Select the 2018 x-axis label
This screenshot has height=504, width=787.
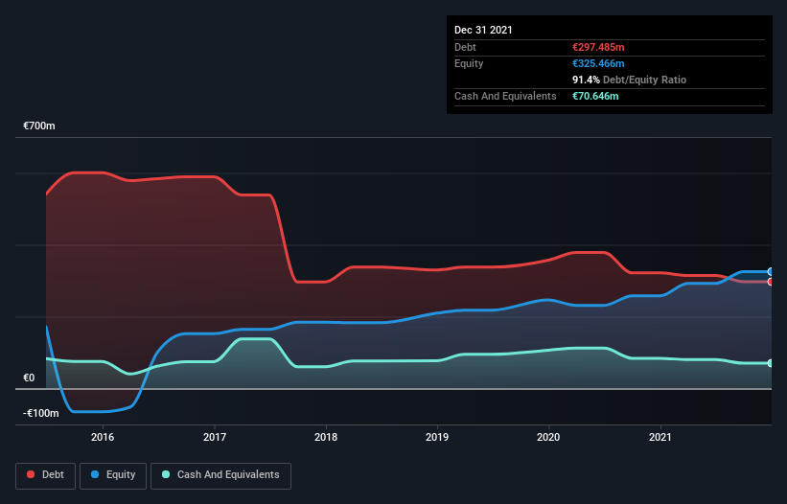pyautogui.click(x=326, y=437)
